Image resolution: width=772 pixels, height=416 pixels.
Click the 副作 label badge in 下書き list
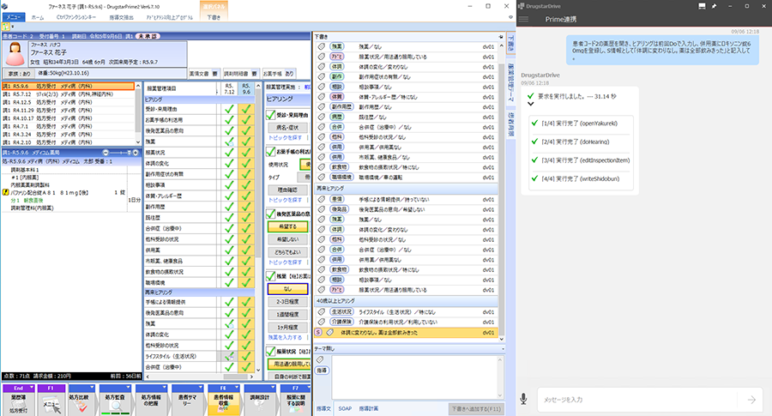(337, 76)
